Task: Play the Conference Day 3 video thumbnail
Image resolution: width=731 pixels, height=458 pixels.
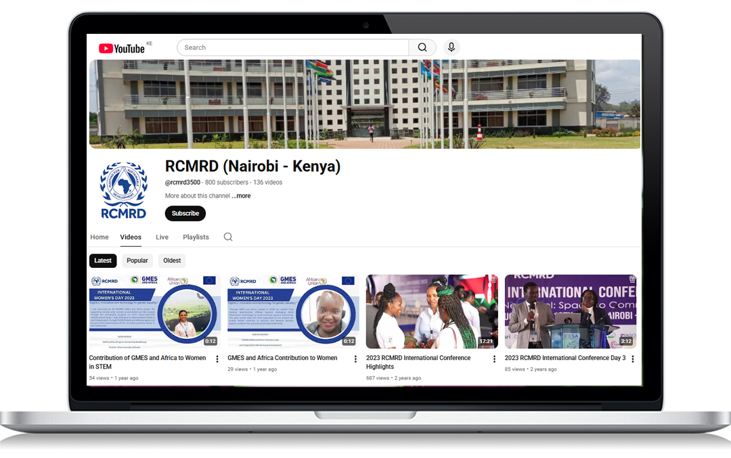Action: (570, 311)
